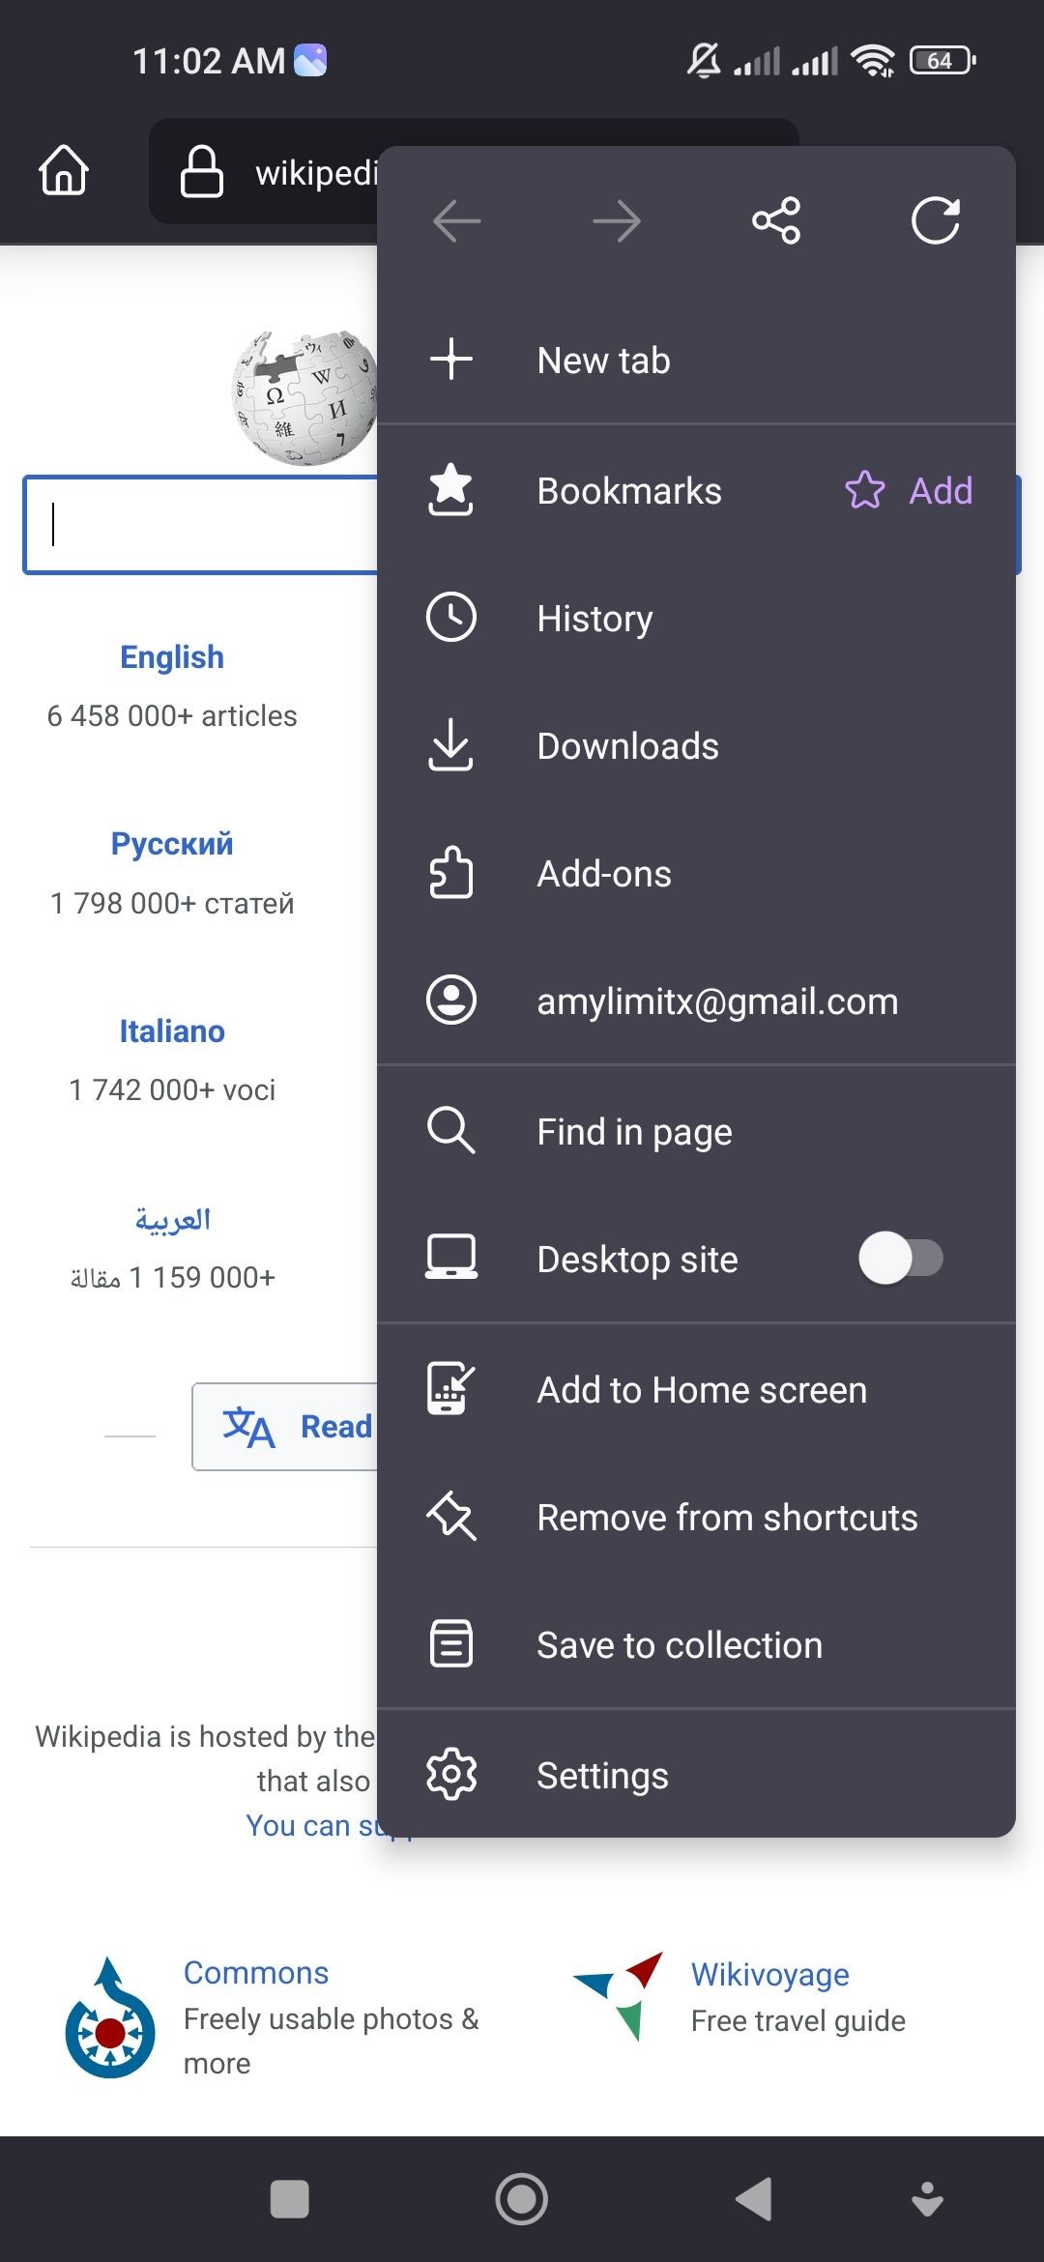Image resolution: width=1044 pixels, height=2262 pixels.
Task: Tap the Wi-Fi status icon
Action: 872,61
